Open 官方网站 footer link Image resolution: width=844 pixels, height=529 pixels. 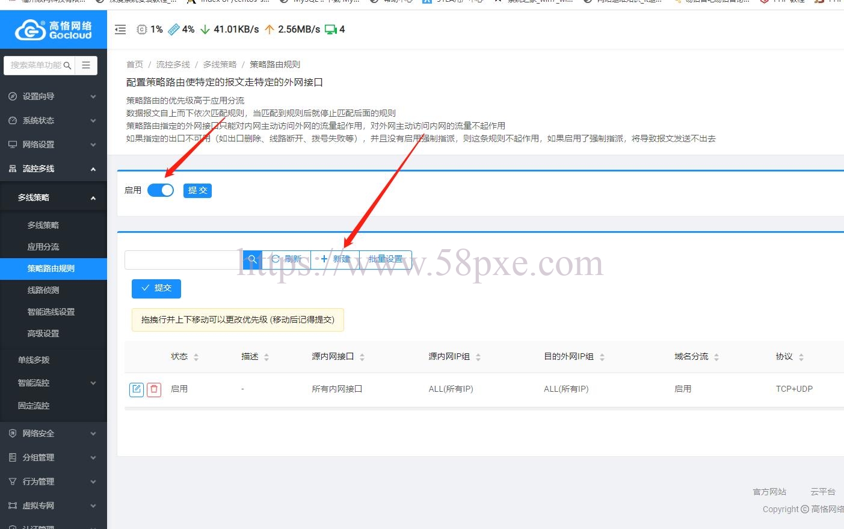click(769, 492)
